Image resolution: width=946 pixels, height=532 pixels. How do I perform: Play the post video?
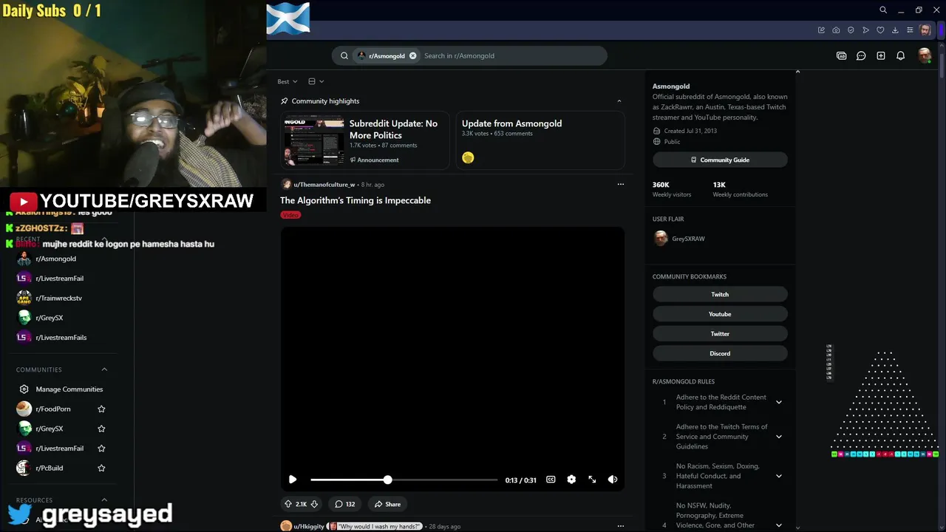pyautogui.click(x=293, y=480)
